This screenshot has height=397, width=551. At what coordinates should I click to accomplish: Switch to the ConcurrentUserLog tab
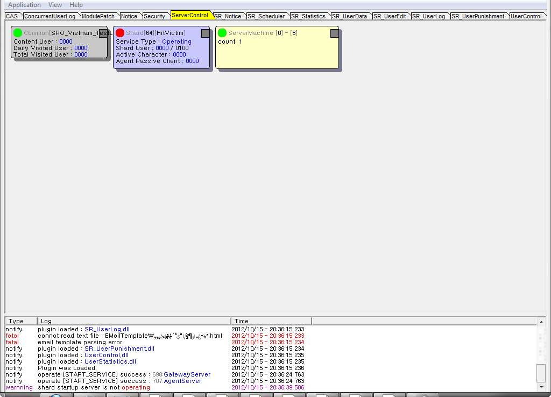click(x=50, y=16)
